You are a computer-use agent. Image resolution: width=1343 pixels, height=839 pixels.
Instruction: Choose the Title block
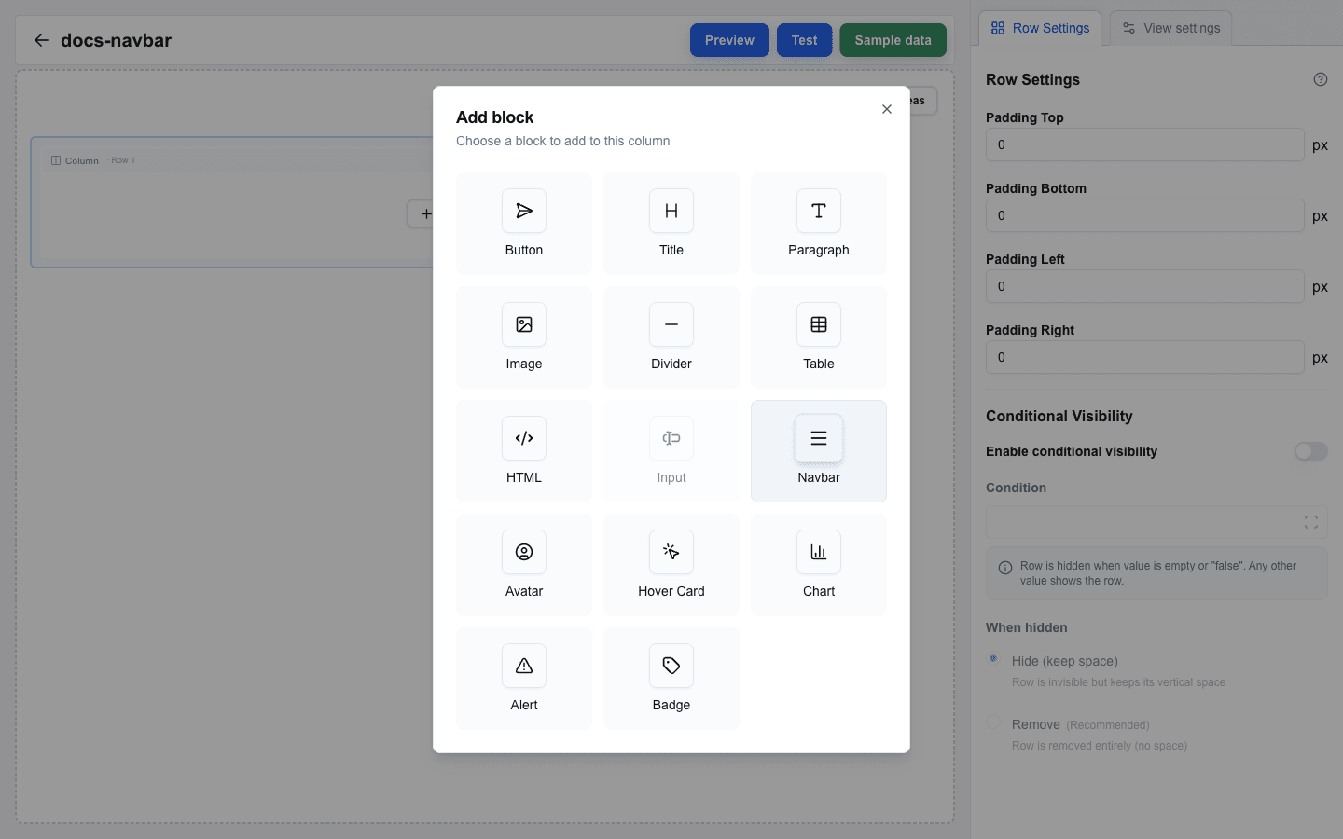[x=671, y=224]
